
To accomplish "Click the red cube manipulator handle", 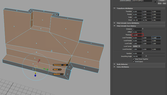I will [39, 60].
